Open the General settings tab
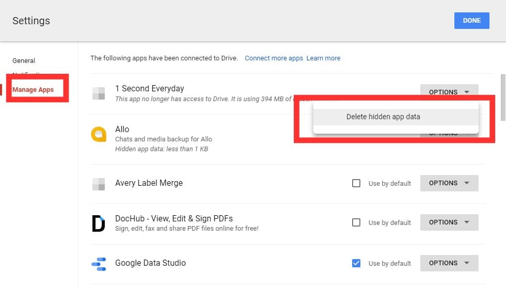This screenshot has height=289, width=506. click(x=24, y=61)
